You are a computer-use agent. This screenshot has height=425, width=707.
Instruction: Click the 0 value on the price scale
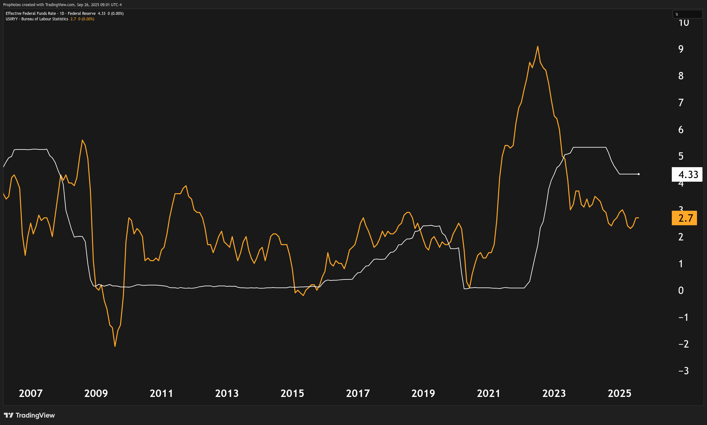pos(681,290)
